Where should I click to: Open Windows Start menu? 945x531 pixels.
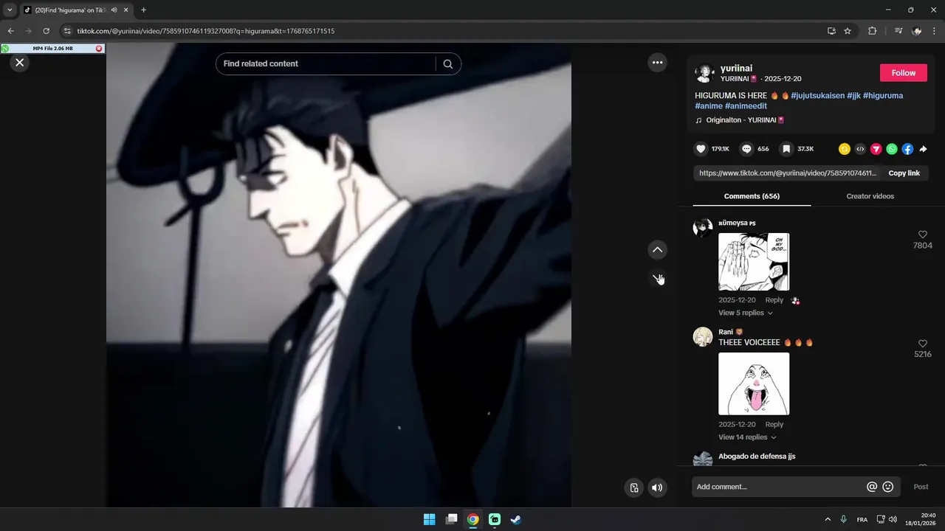[429, 519]
